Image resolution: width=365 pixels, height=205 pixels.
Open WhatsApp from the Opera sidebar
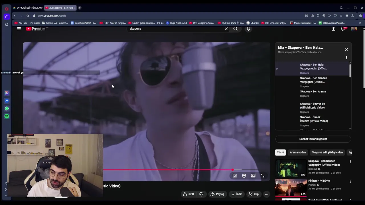[x=7, y=108]
